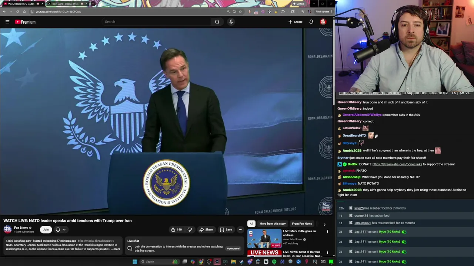This screenshot has width=474, height=266.
Task: Start voice search with microphone icon
Action: [231, 22]
